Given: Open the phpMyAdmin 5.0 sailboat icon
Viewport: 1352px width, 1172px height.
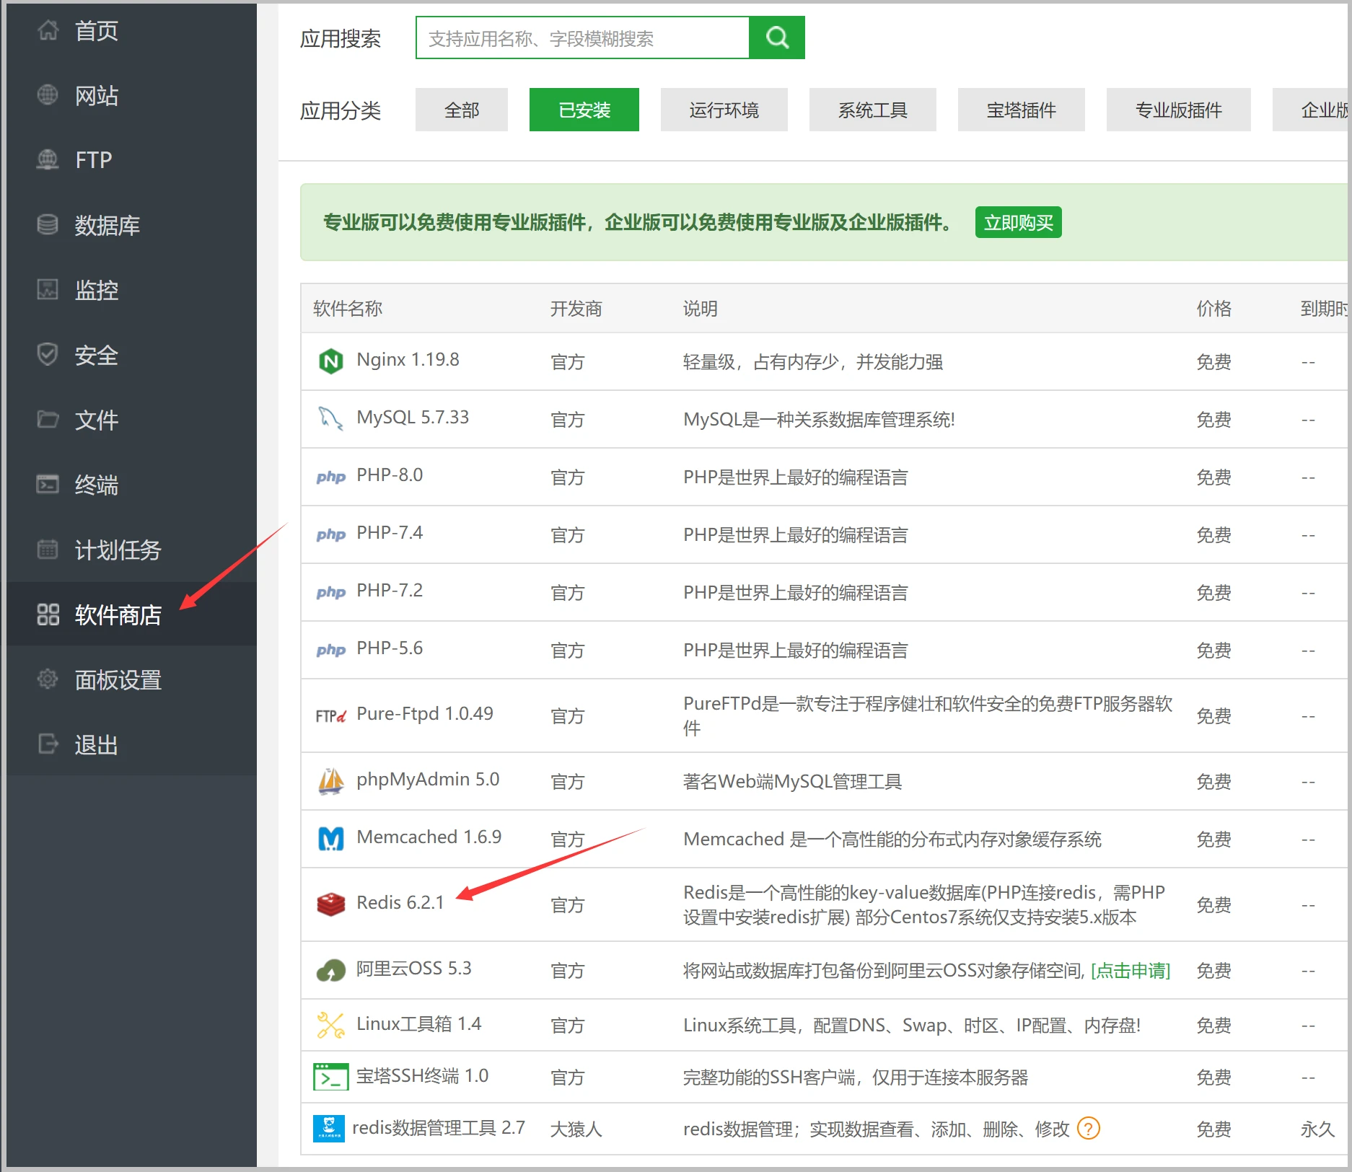Looking at the screenshot, I should click(x=330, y=780).
